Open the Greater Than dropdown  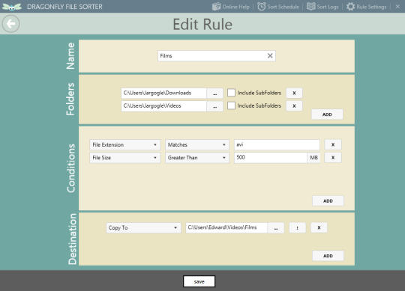(x=197, y=158)
